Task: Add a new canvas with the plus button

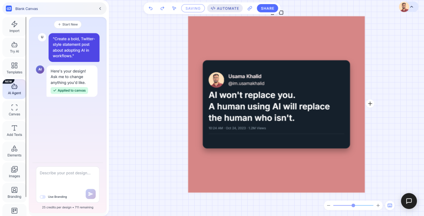Action: coord(370,104)
